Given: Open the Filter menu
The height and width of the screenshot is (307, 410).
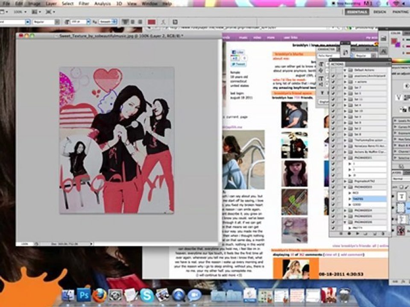Looking at the screenshot, I should [x=84, y=4].
